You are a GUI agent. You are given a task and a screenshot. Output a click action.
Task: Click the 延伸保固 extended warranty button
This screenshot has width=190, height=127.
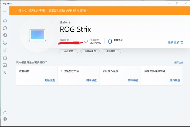click(112, 51)
